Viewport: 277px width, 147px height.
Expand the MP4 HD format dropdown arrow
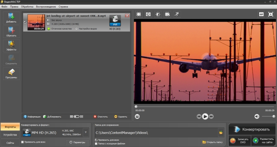point(86,132)
